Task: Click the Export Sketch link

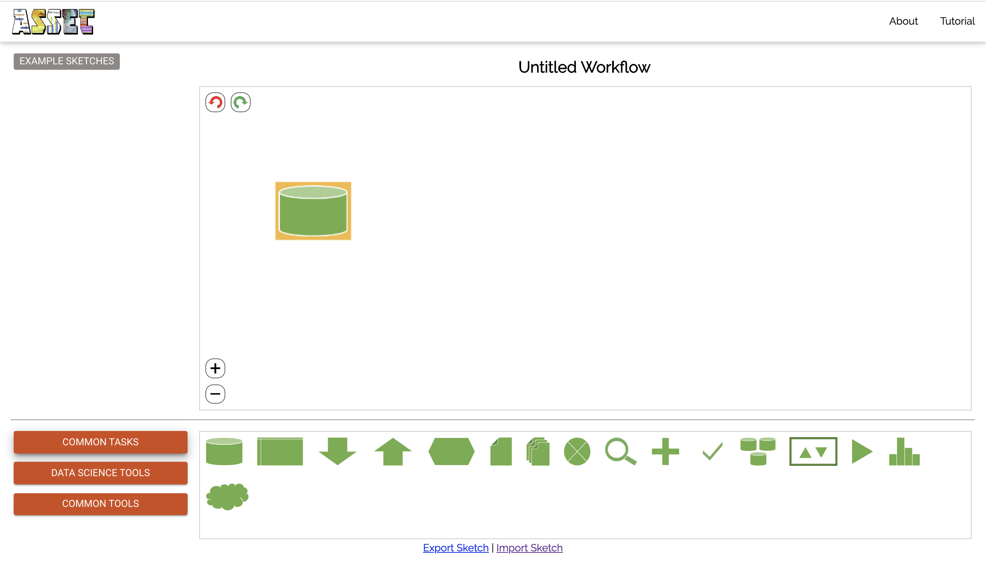Action: (x=455, y=548)
